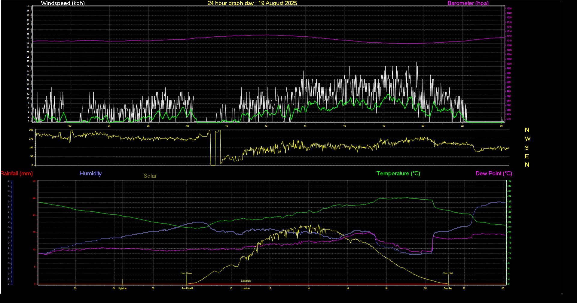The width and height of the screenshot is (577, 303).
Task: Click the green '32' temperature scale value
Action: point(509,201)
